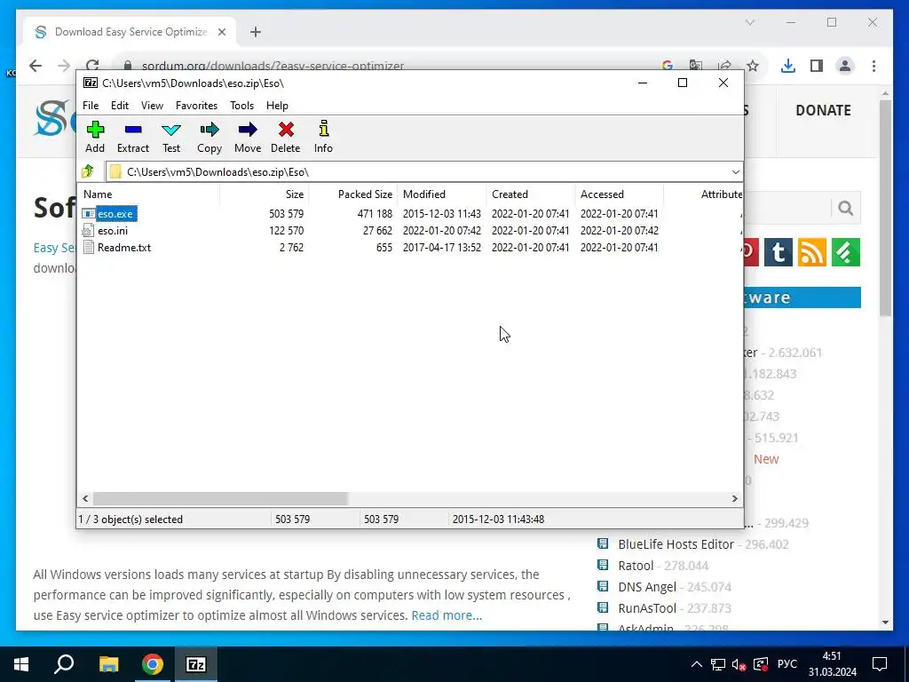This screenshot has width=909, height=682.
Task: Open the BlueLife Hosts Editor link
Action: click(676, 544)
